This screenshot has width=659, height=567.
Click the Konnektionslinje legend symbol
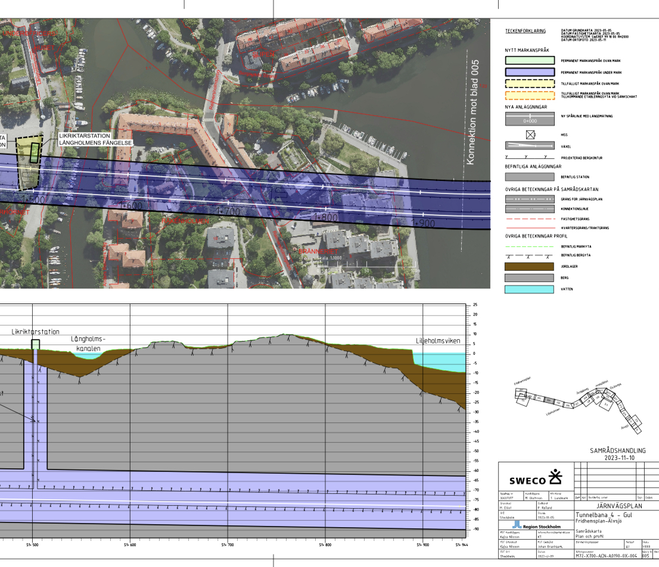pyautogui.click(x=530, y=209)
